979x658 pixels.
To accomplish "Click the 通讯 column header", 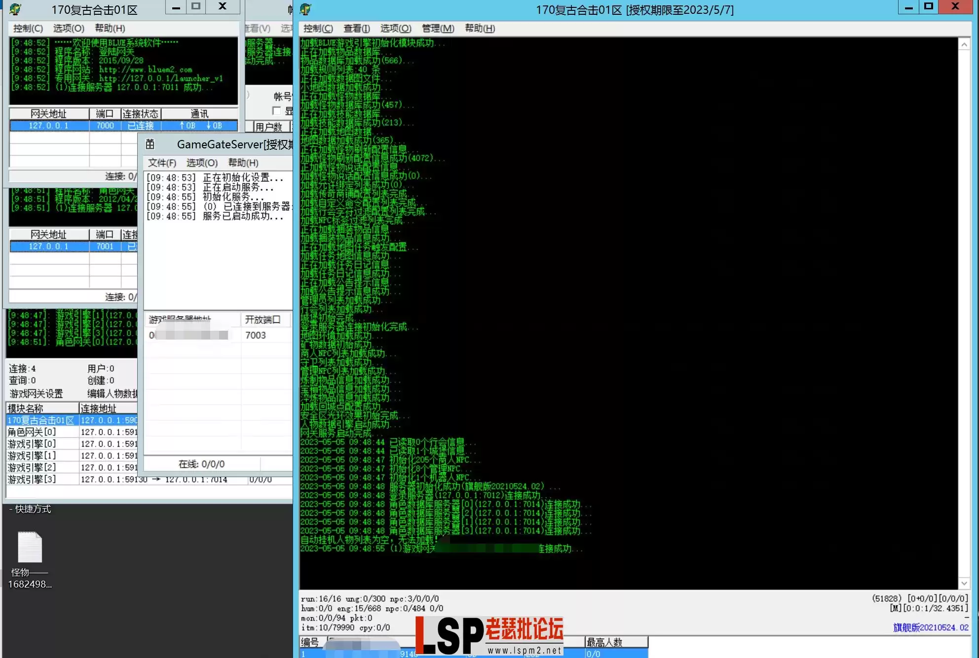I will [x=199, y=114].
